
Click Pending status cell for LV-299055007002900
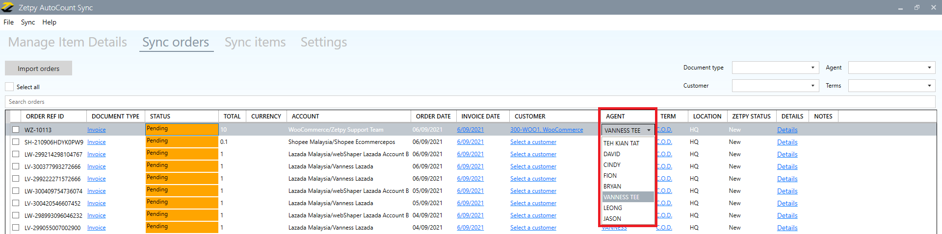tap(182, 228)
